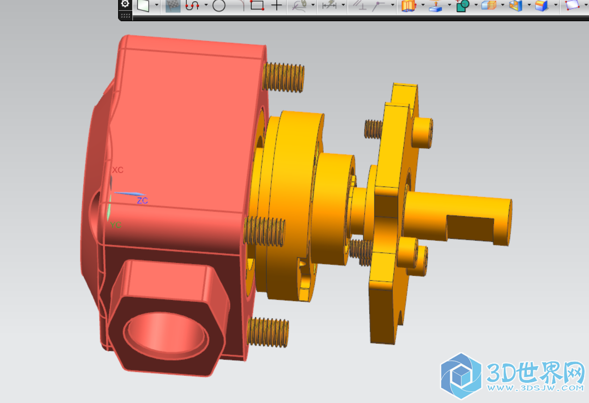This screenshot has width=589, height=403.
Task: Expand the Edge Blend dropdown arrow
Action: coord(555,5)
